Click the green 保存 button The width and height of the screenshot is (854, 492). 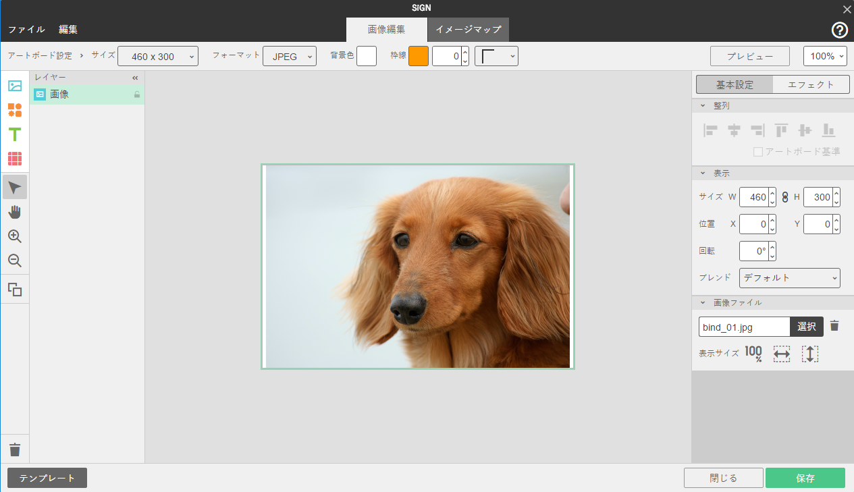pos(805,478)
